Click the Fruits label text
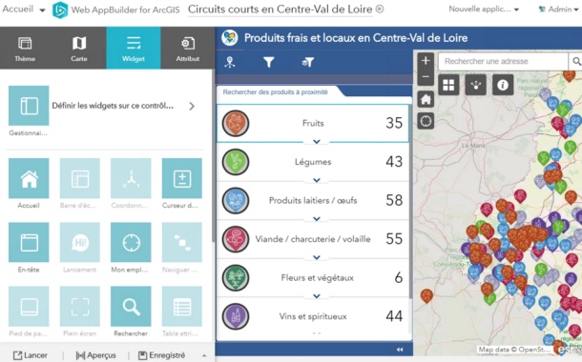The width and height of the screenshot is (582, 362). pos(313,124)
